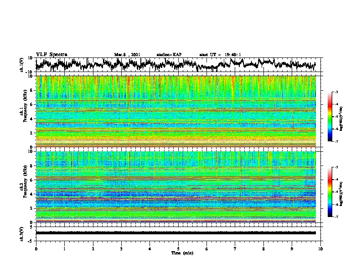The height and width of the screenshot is (279, 361).
Task: Click the "ch.1(V)" waveform axis label
Action: click(x=22, y=65)
